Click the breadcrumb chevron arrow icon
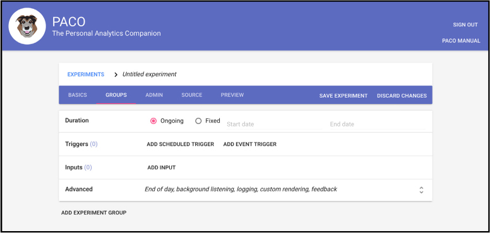Screen dimensions: 490x233 pos(116,75)
